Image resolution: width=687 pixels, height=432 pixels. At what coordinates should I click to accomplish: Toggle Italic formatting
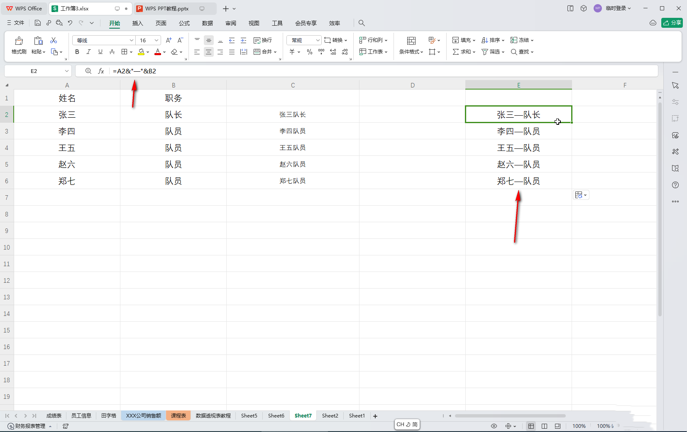pos(88,52)
